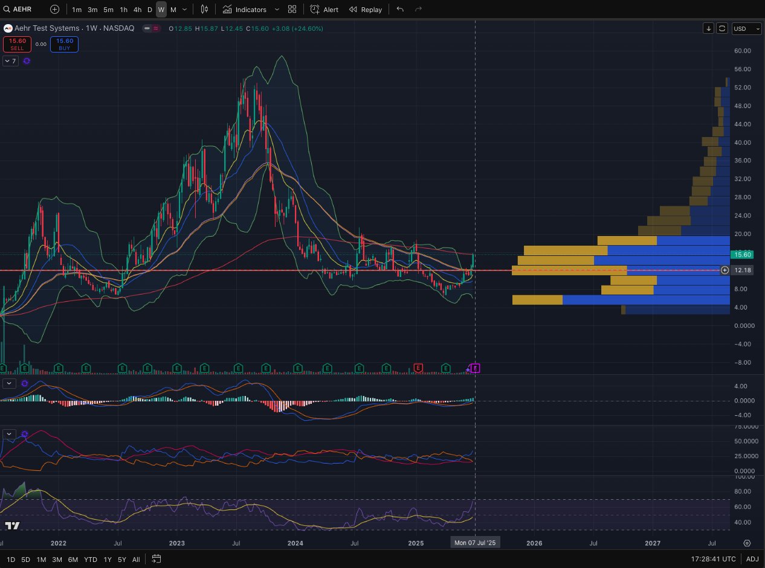Image resolution: width=765 pixels, height=568 pixels.
Task: Set date range to 3M
Action: (x=57, y=560)
